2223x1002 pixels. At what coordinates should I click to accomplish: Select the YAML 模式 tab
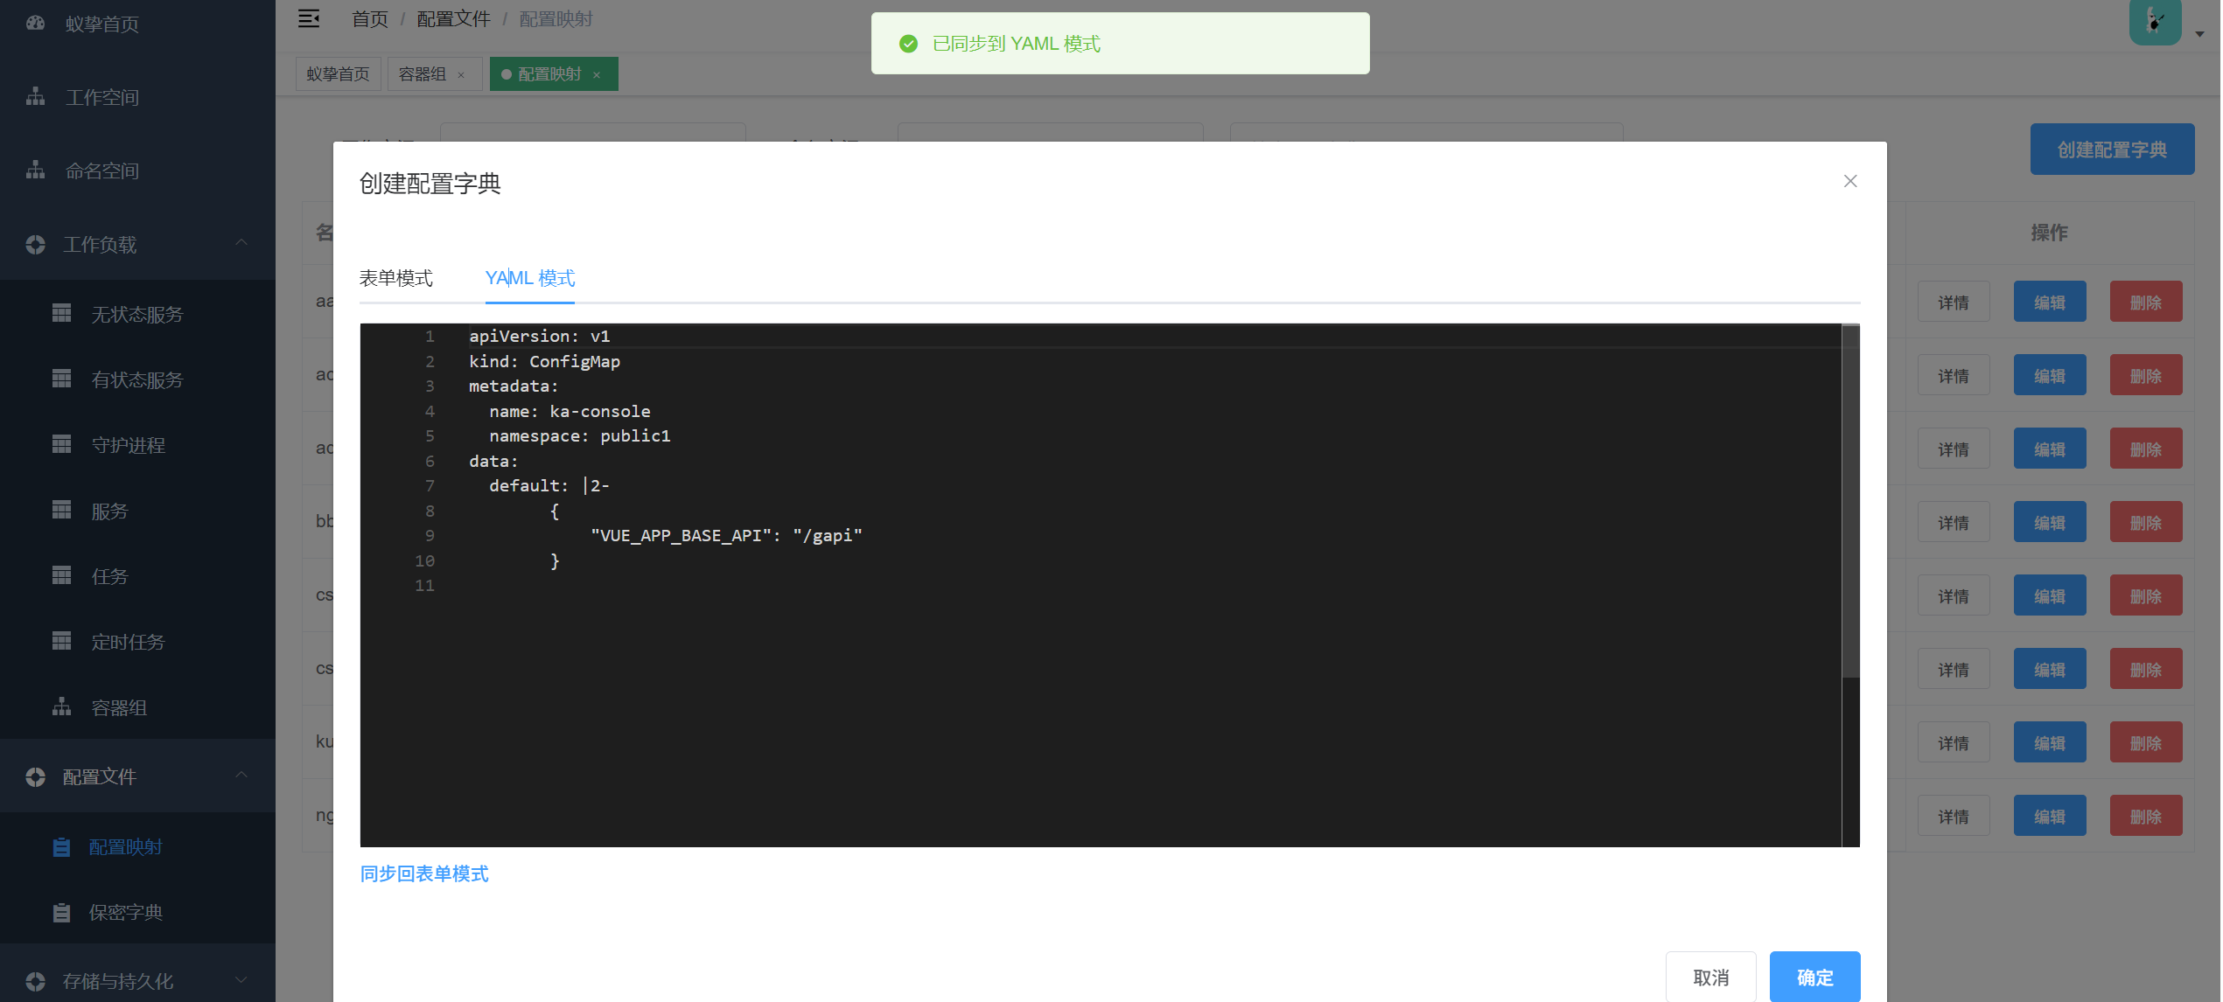tap(529, 278)
